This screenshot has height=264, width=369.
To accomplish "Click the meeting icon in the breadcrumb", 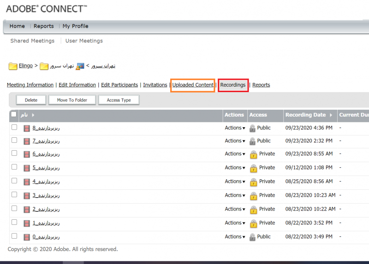I will (x=80, y=66).
